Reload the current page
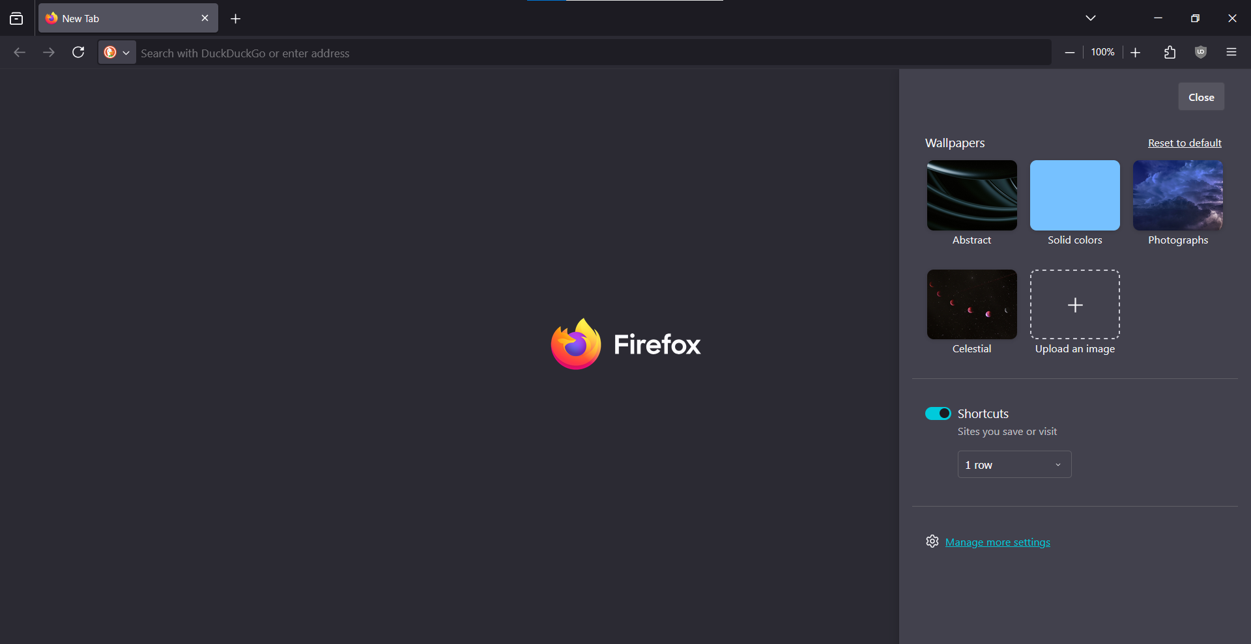 (78, 52)
